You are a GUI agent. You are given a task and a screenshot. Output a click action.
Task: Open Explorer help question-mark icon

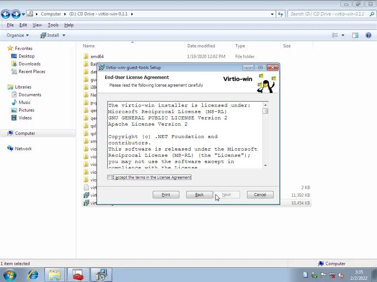click(x=368, y=35)
